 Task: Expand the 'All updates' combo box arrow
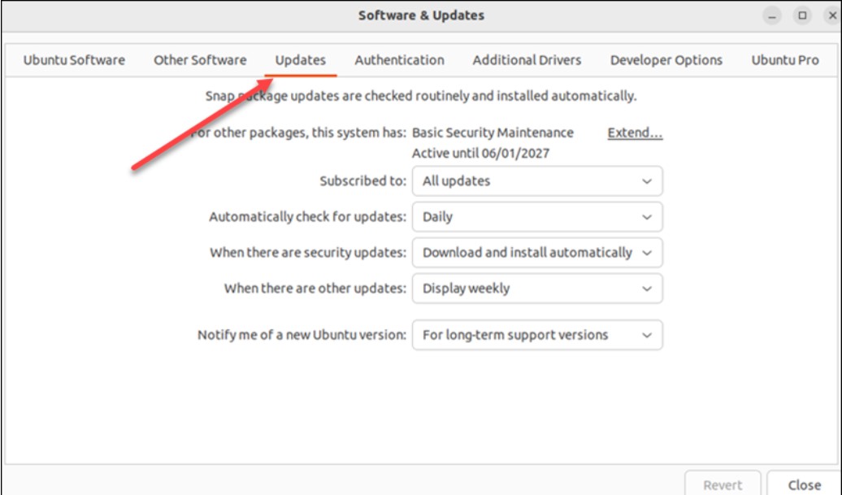645,181
